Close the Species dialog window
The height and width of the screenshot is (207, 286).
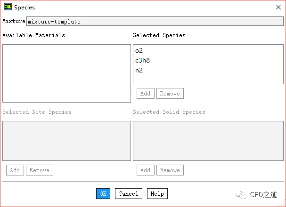coord(278,7)
